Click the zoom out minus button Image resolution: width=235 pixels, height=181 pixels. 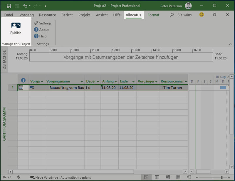click(197, 177)
